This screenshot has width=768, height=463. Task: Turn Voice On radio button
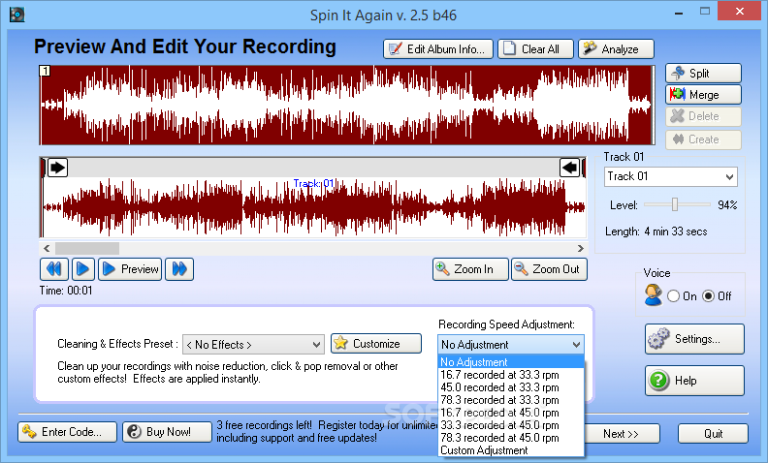click(x=674, y=296)
